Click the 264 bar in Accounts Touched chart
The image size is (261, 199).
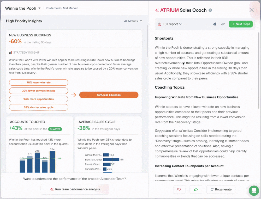52,162
